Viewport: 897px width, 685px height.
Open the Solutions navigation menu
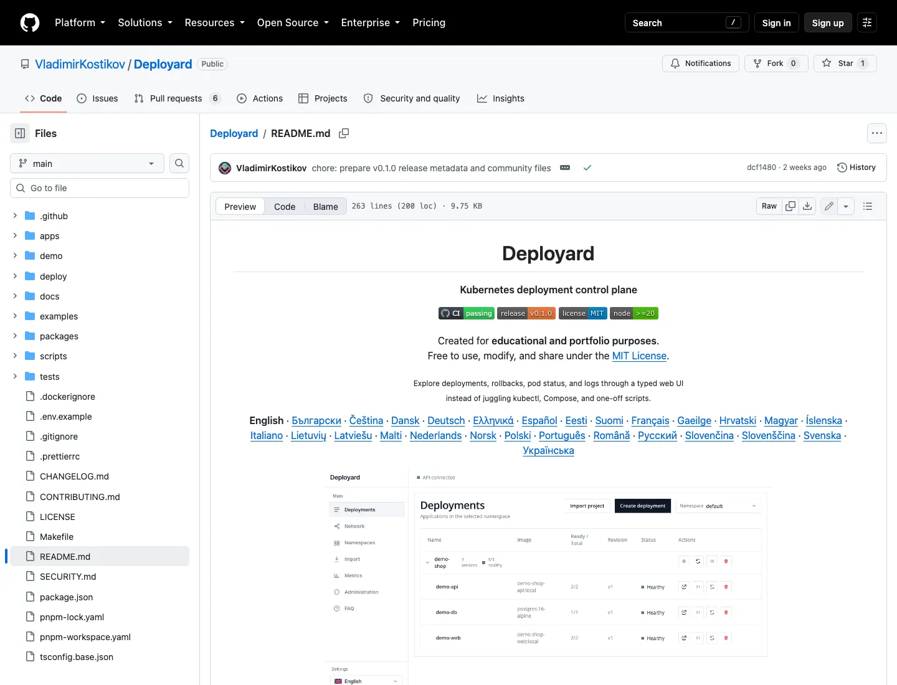pyautogui.click(x=145, y=22)
